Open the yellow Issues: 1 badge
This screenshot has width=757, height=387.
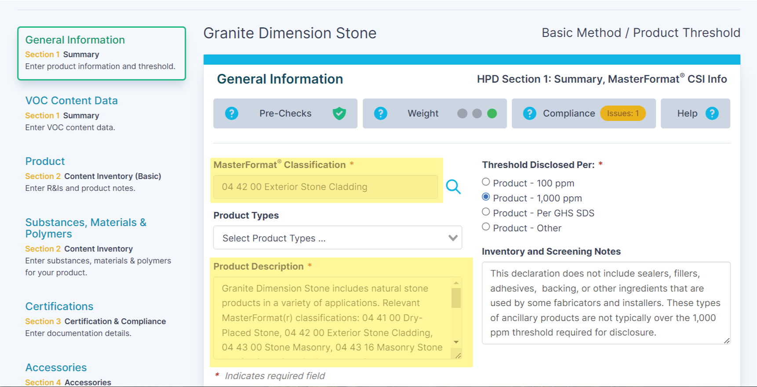click(x=622, y=113)
